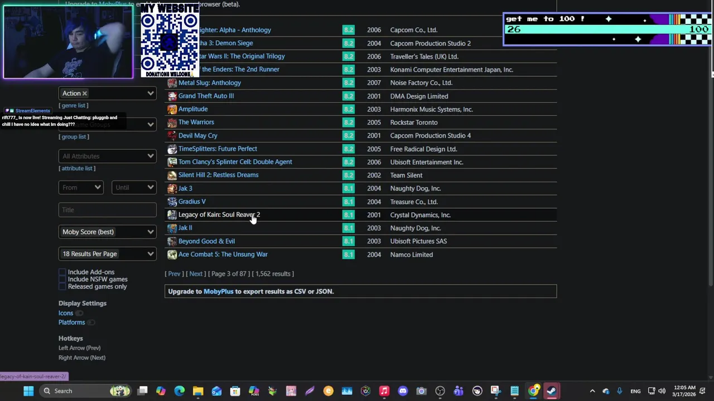The image size is (714, 401).
Task: Open the MobyPlus link in export notice
Action: (x=218, y=292)
